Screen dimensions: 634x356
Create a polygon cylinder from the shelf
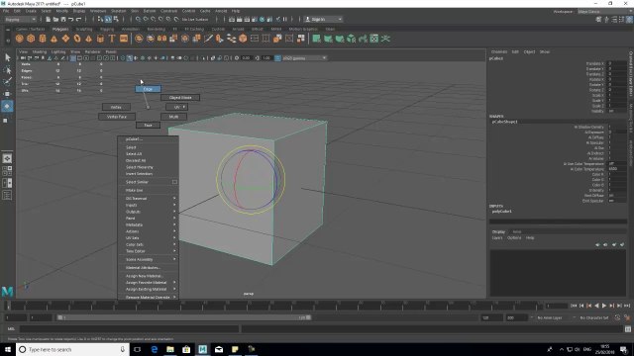[x=43, y=39]
